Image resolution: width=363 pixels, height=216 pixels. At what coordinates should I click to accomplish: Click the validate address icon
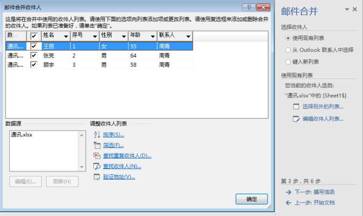(97, 177)
